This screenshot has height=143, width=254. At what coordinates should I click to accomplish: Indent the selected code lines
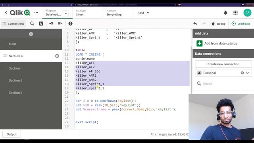(51, 24)
